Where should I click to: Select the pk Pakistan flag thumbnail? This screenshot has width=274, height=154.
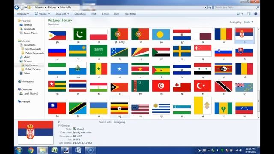click(x=78, y=34)
